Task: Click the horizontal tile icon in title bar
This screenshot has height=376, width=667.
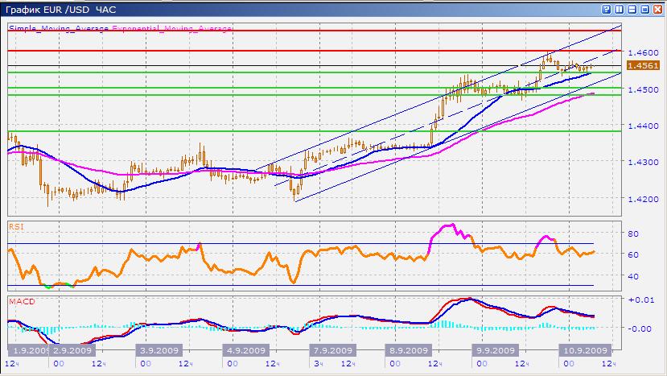Action: [631, 9]
